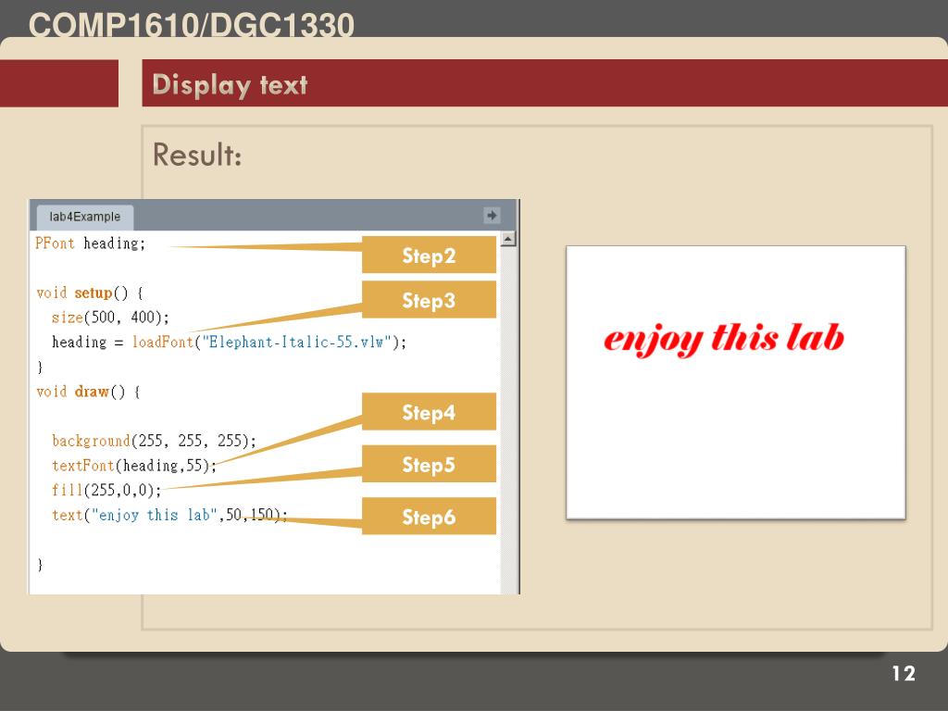Click the editor's vertical scrollbar track

pos(508,420)
